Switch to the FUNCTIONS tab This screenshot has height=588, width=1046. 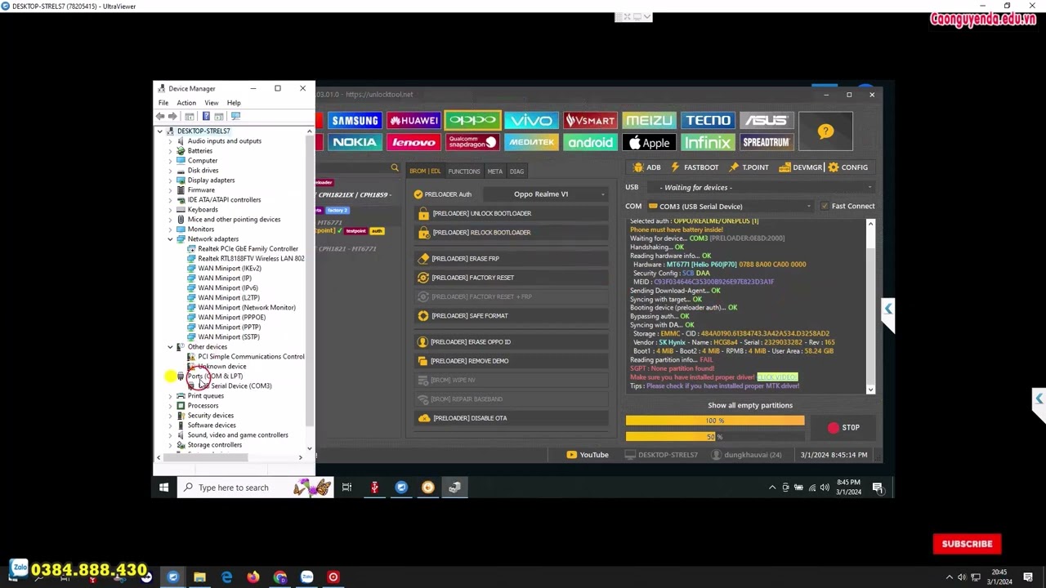tap(463, 171)
